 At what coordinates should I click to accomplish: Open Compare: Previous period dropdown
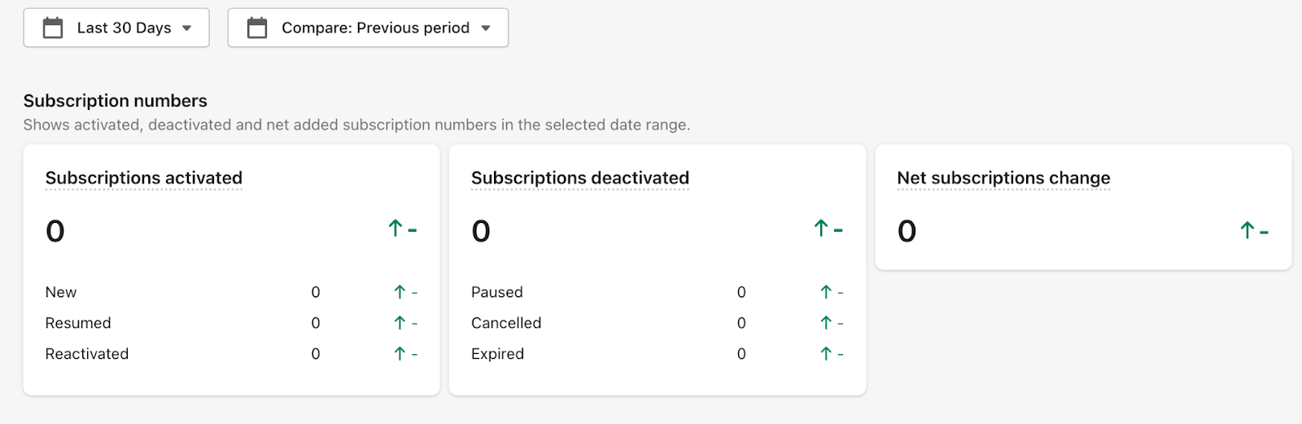368,28
